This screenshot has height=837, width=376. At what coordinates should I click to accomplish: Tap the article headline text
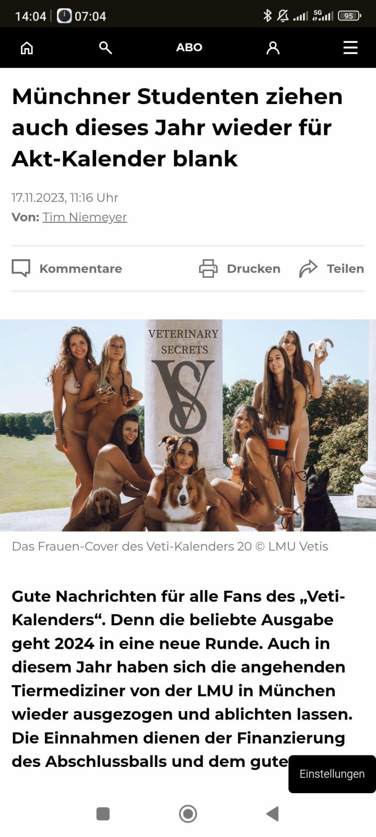pos(178,128)
